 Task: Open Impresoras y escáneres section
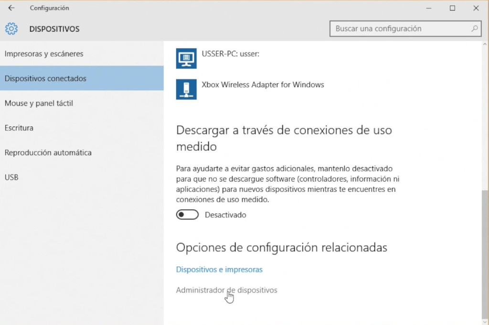[x=44, y=54]
